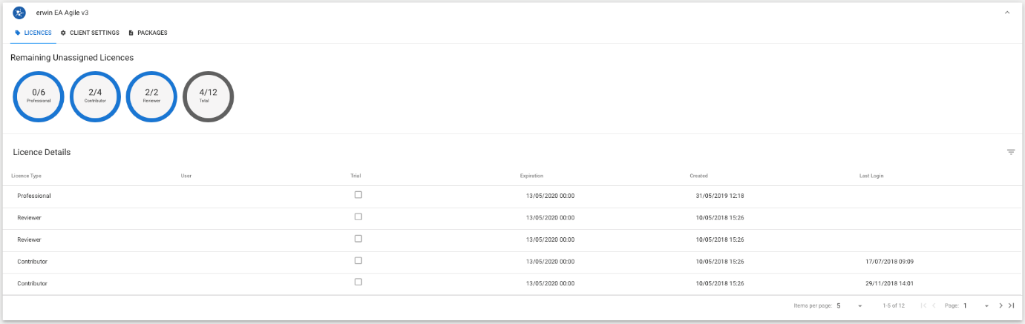Screen dimensions: 1025x324
Task: Click the Contributor 2/4 licence circle
Action: coord(95,96)
